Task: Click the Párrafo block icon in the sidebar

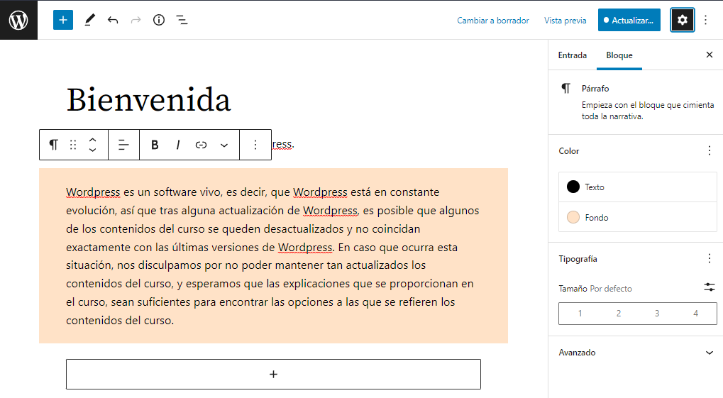Action: pyautogui.click(x=565, y=88)
